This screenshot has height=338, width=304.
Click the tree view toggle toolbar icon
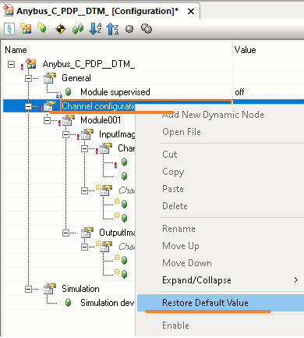(x=9, y=29)
